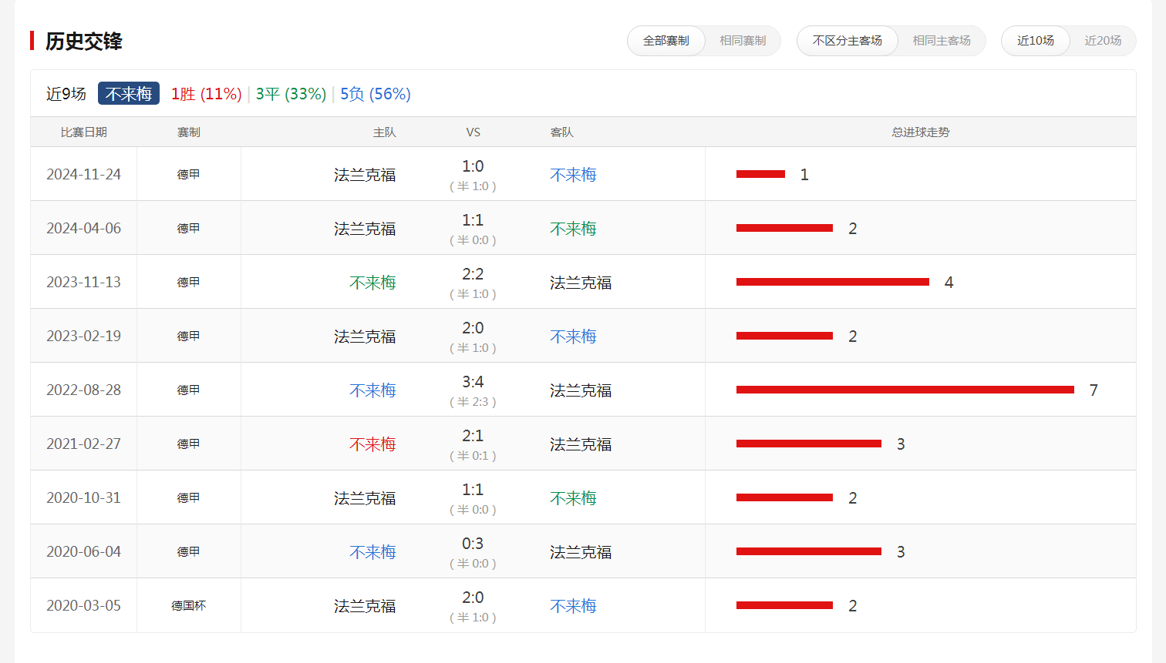Switch to 近20场 view
The height and width of the screenshot is (663, 1166).
click(x=1104, y=40)
